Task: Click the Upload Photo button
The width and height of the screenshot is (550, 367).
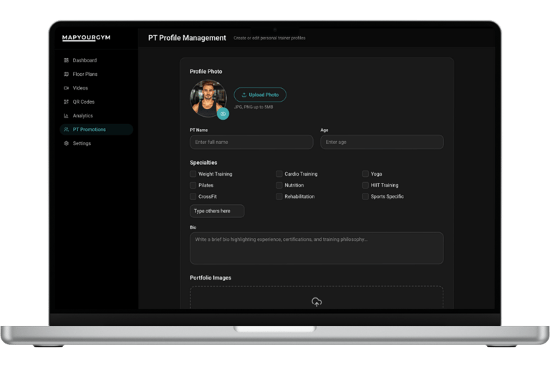Action: [x=260, y=95]
